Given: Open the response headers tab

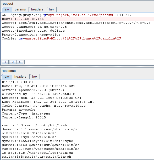Looking at the screenshot, I should (20, 77).
